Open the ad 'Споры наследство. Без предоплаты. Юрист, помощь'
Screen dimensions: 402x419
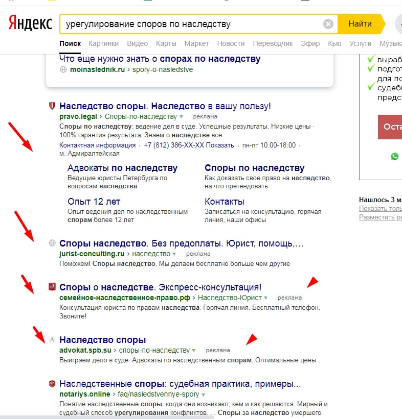(182, 243)
